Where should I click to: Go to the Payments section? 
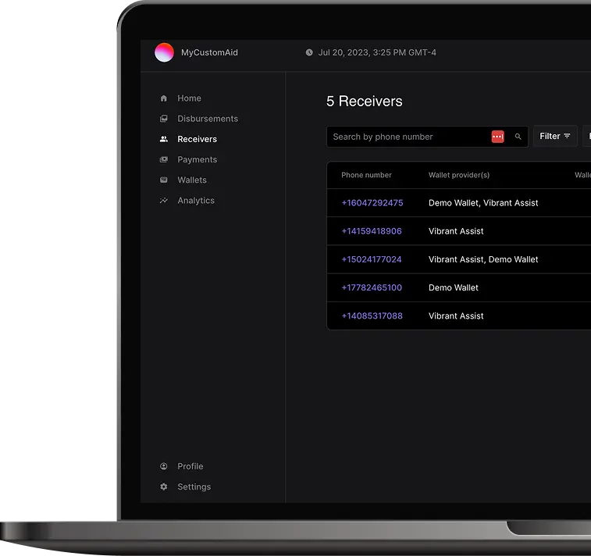[197, 159]
